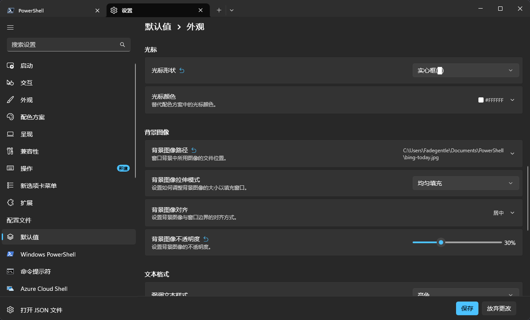Image resolution: width=530 pixels, height=320 pixels.
Task: Open the 交互 settings page
Action: pyautogui.click(x=27, y=83)
